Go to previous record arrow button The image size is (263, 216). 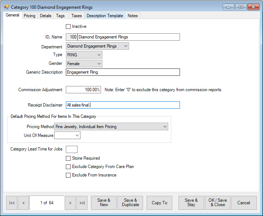23,203
